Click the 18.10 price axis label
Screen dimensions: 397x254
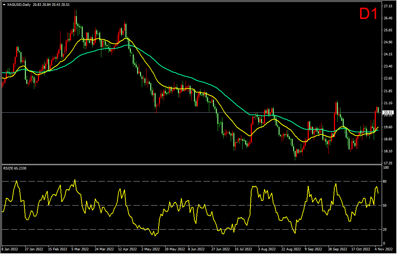coord(388,151)
